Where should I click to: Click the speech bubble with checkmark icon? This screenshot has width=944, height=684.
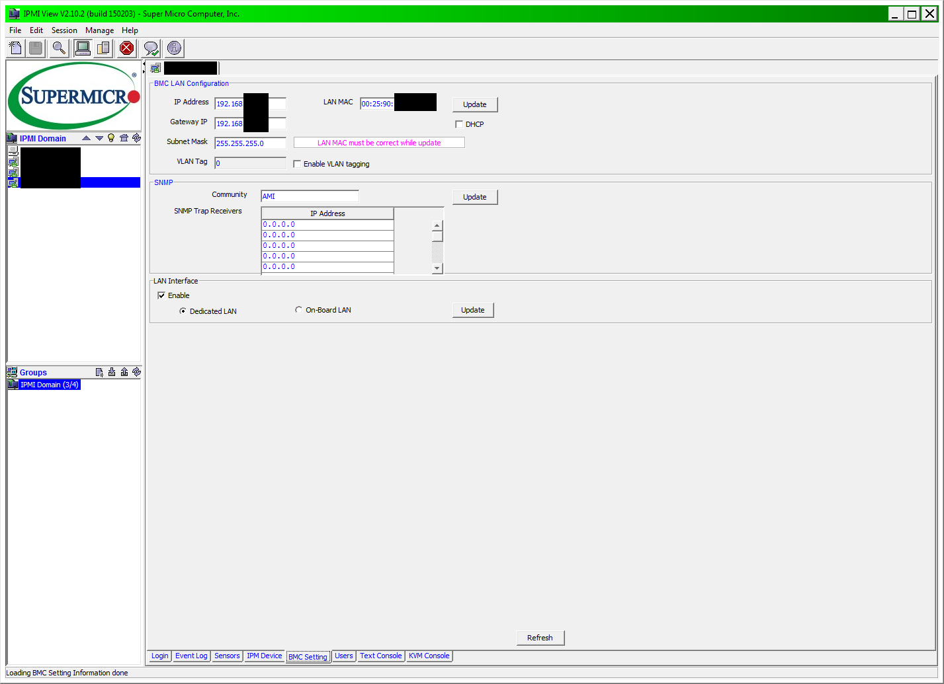[x=151, y=48]
